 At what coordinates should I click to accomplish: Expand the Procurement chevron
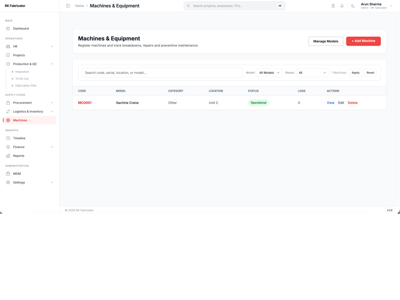click(52, 103)
